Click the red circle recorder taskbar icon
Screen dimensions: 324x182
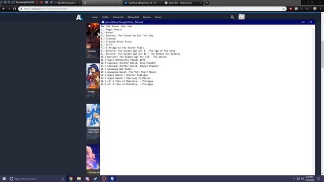[104, 178]
